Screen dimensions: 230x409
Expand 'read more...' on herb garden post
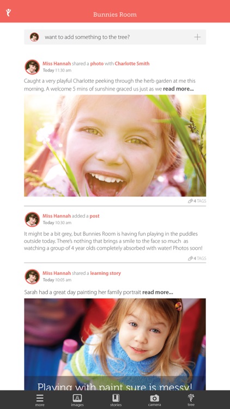pos(178,89)
